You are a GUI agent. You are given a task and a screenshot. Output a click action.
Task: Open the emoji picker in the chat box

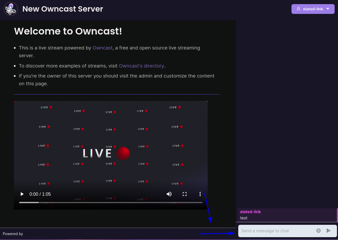[x=318, y=231]
